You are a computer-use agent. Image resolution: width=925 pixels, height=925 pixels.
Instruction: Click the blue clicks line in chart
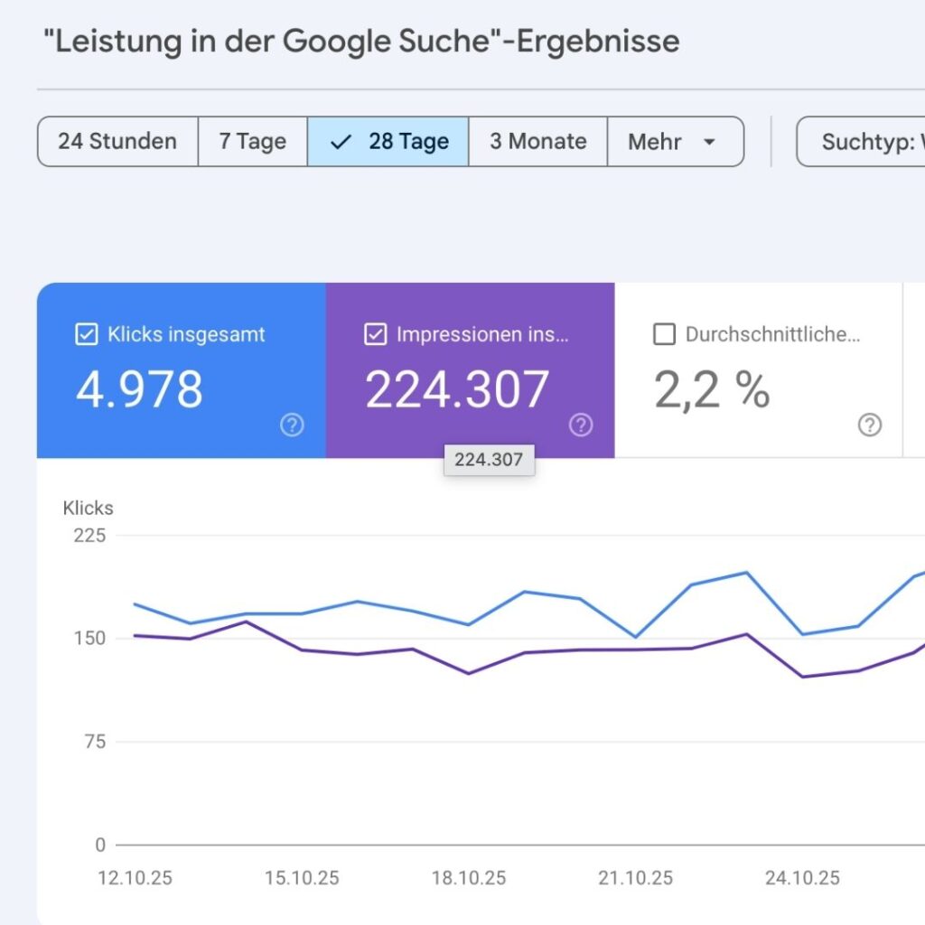[525, 593]
